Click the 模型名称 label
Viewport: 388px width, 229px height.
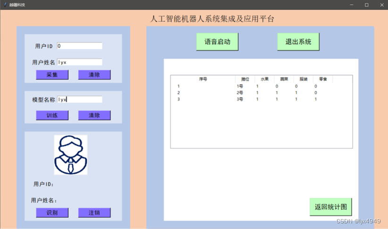43,100
